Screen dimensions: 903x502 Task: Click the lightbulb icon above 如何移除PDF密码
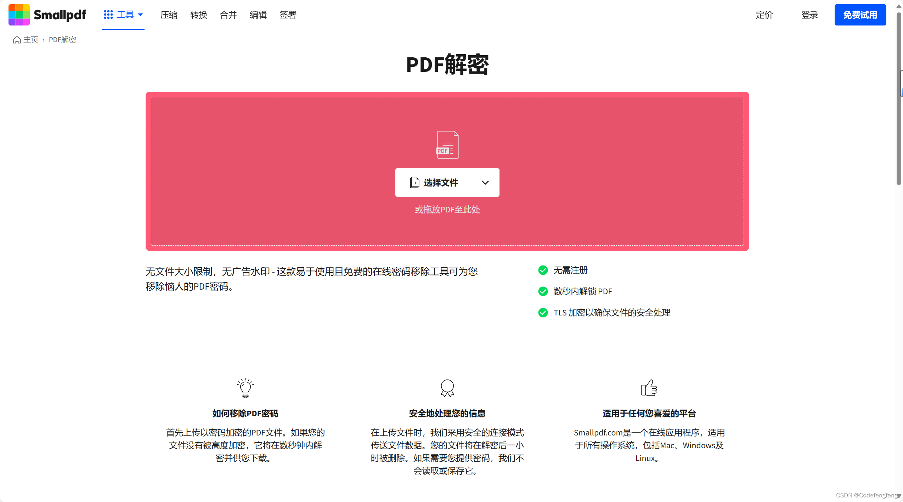245,388
